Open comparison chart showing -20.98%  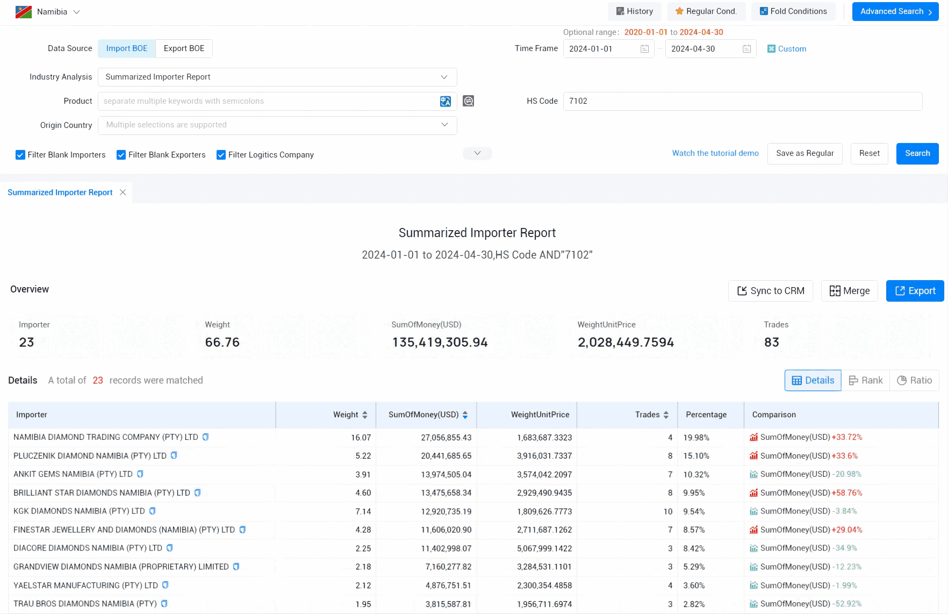[x=753, y=474]
